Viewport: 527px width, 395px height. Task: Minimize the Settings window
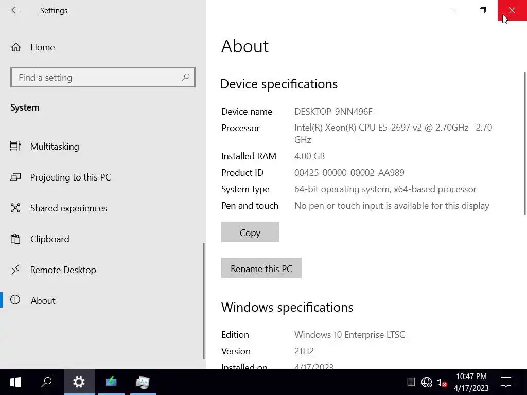point(453,10)
